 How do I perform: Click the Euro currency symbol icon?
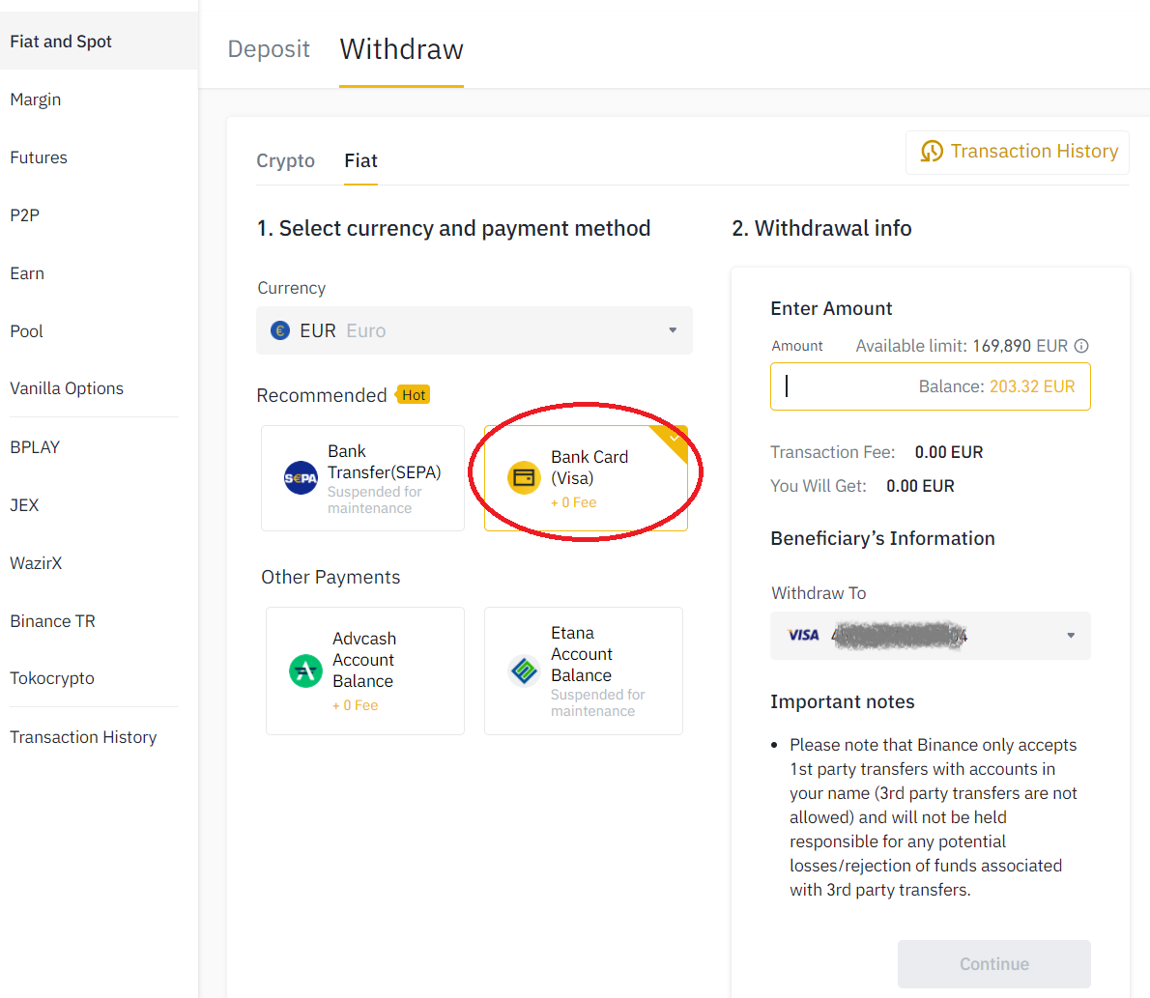[x=280, y=330]
